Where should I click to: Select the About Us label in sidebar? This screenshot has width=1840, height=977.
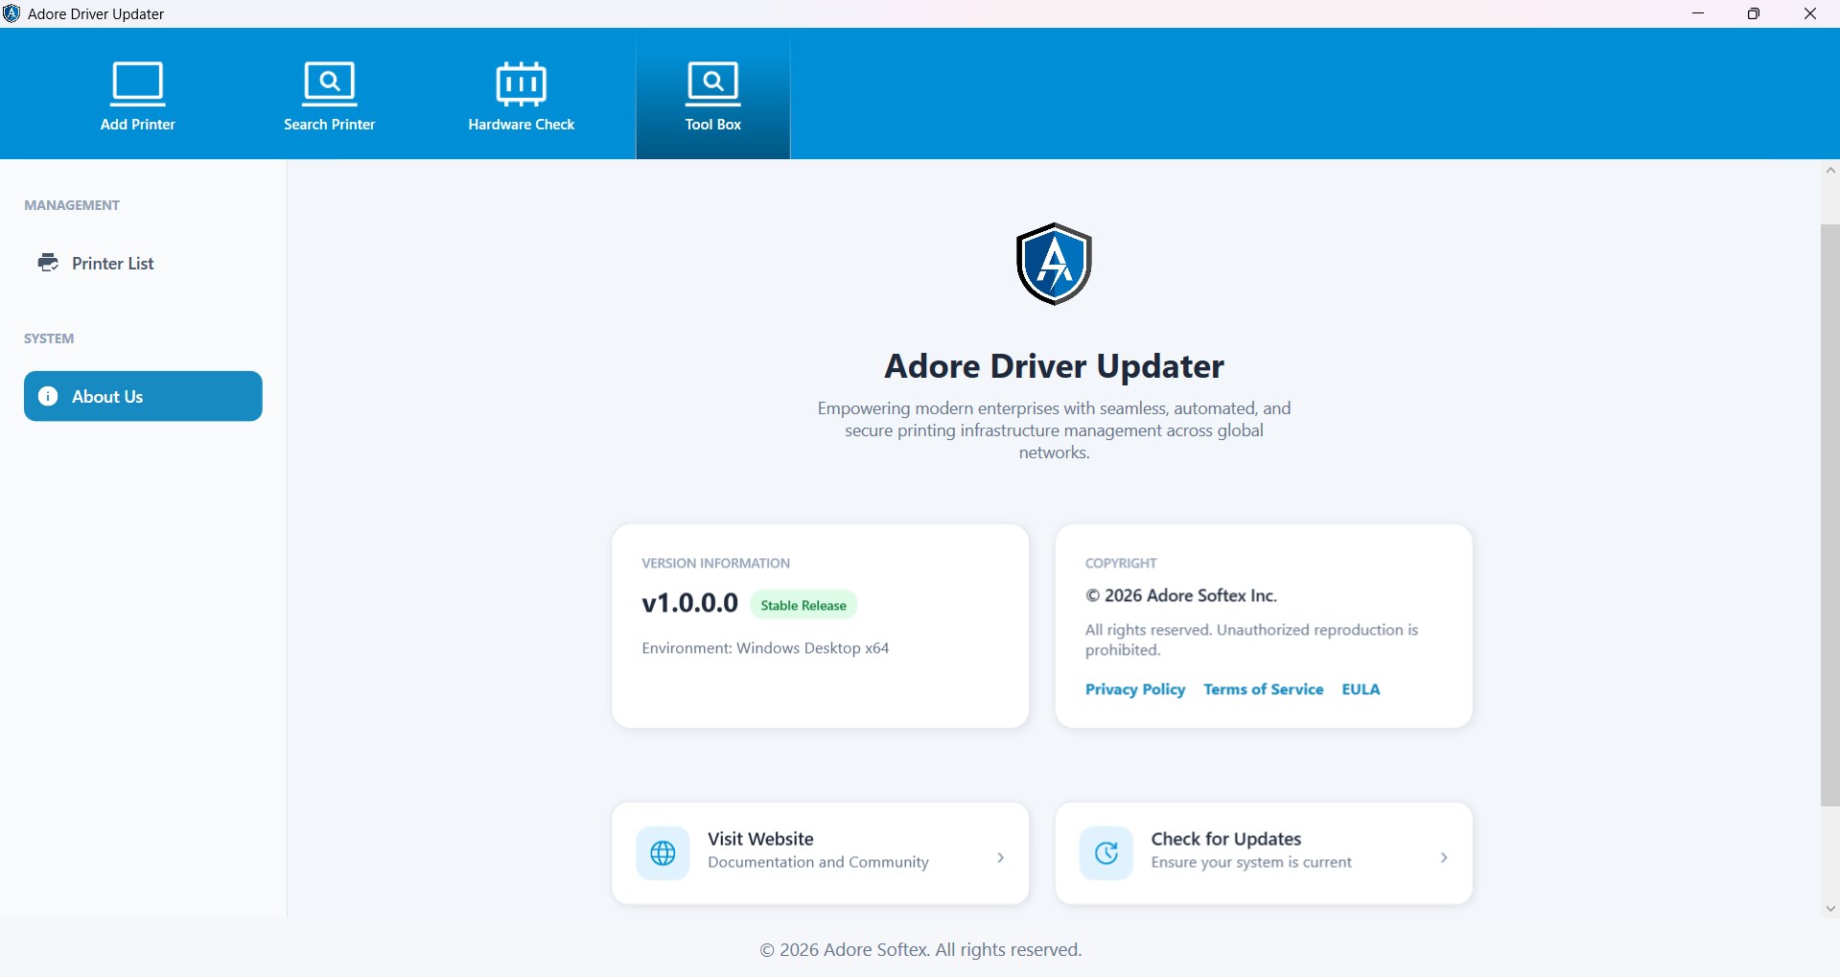(x=107, y=397)
